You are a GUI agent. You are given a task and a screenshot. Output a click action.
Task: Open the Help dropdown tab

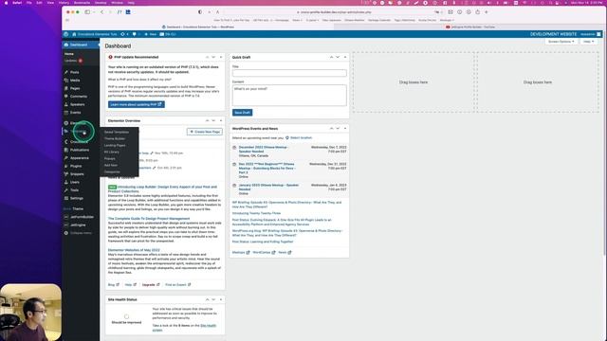tap(589, 42)
